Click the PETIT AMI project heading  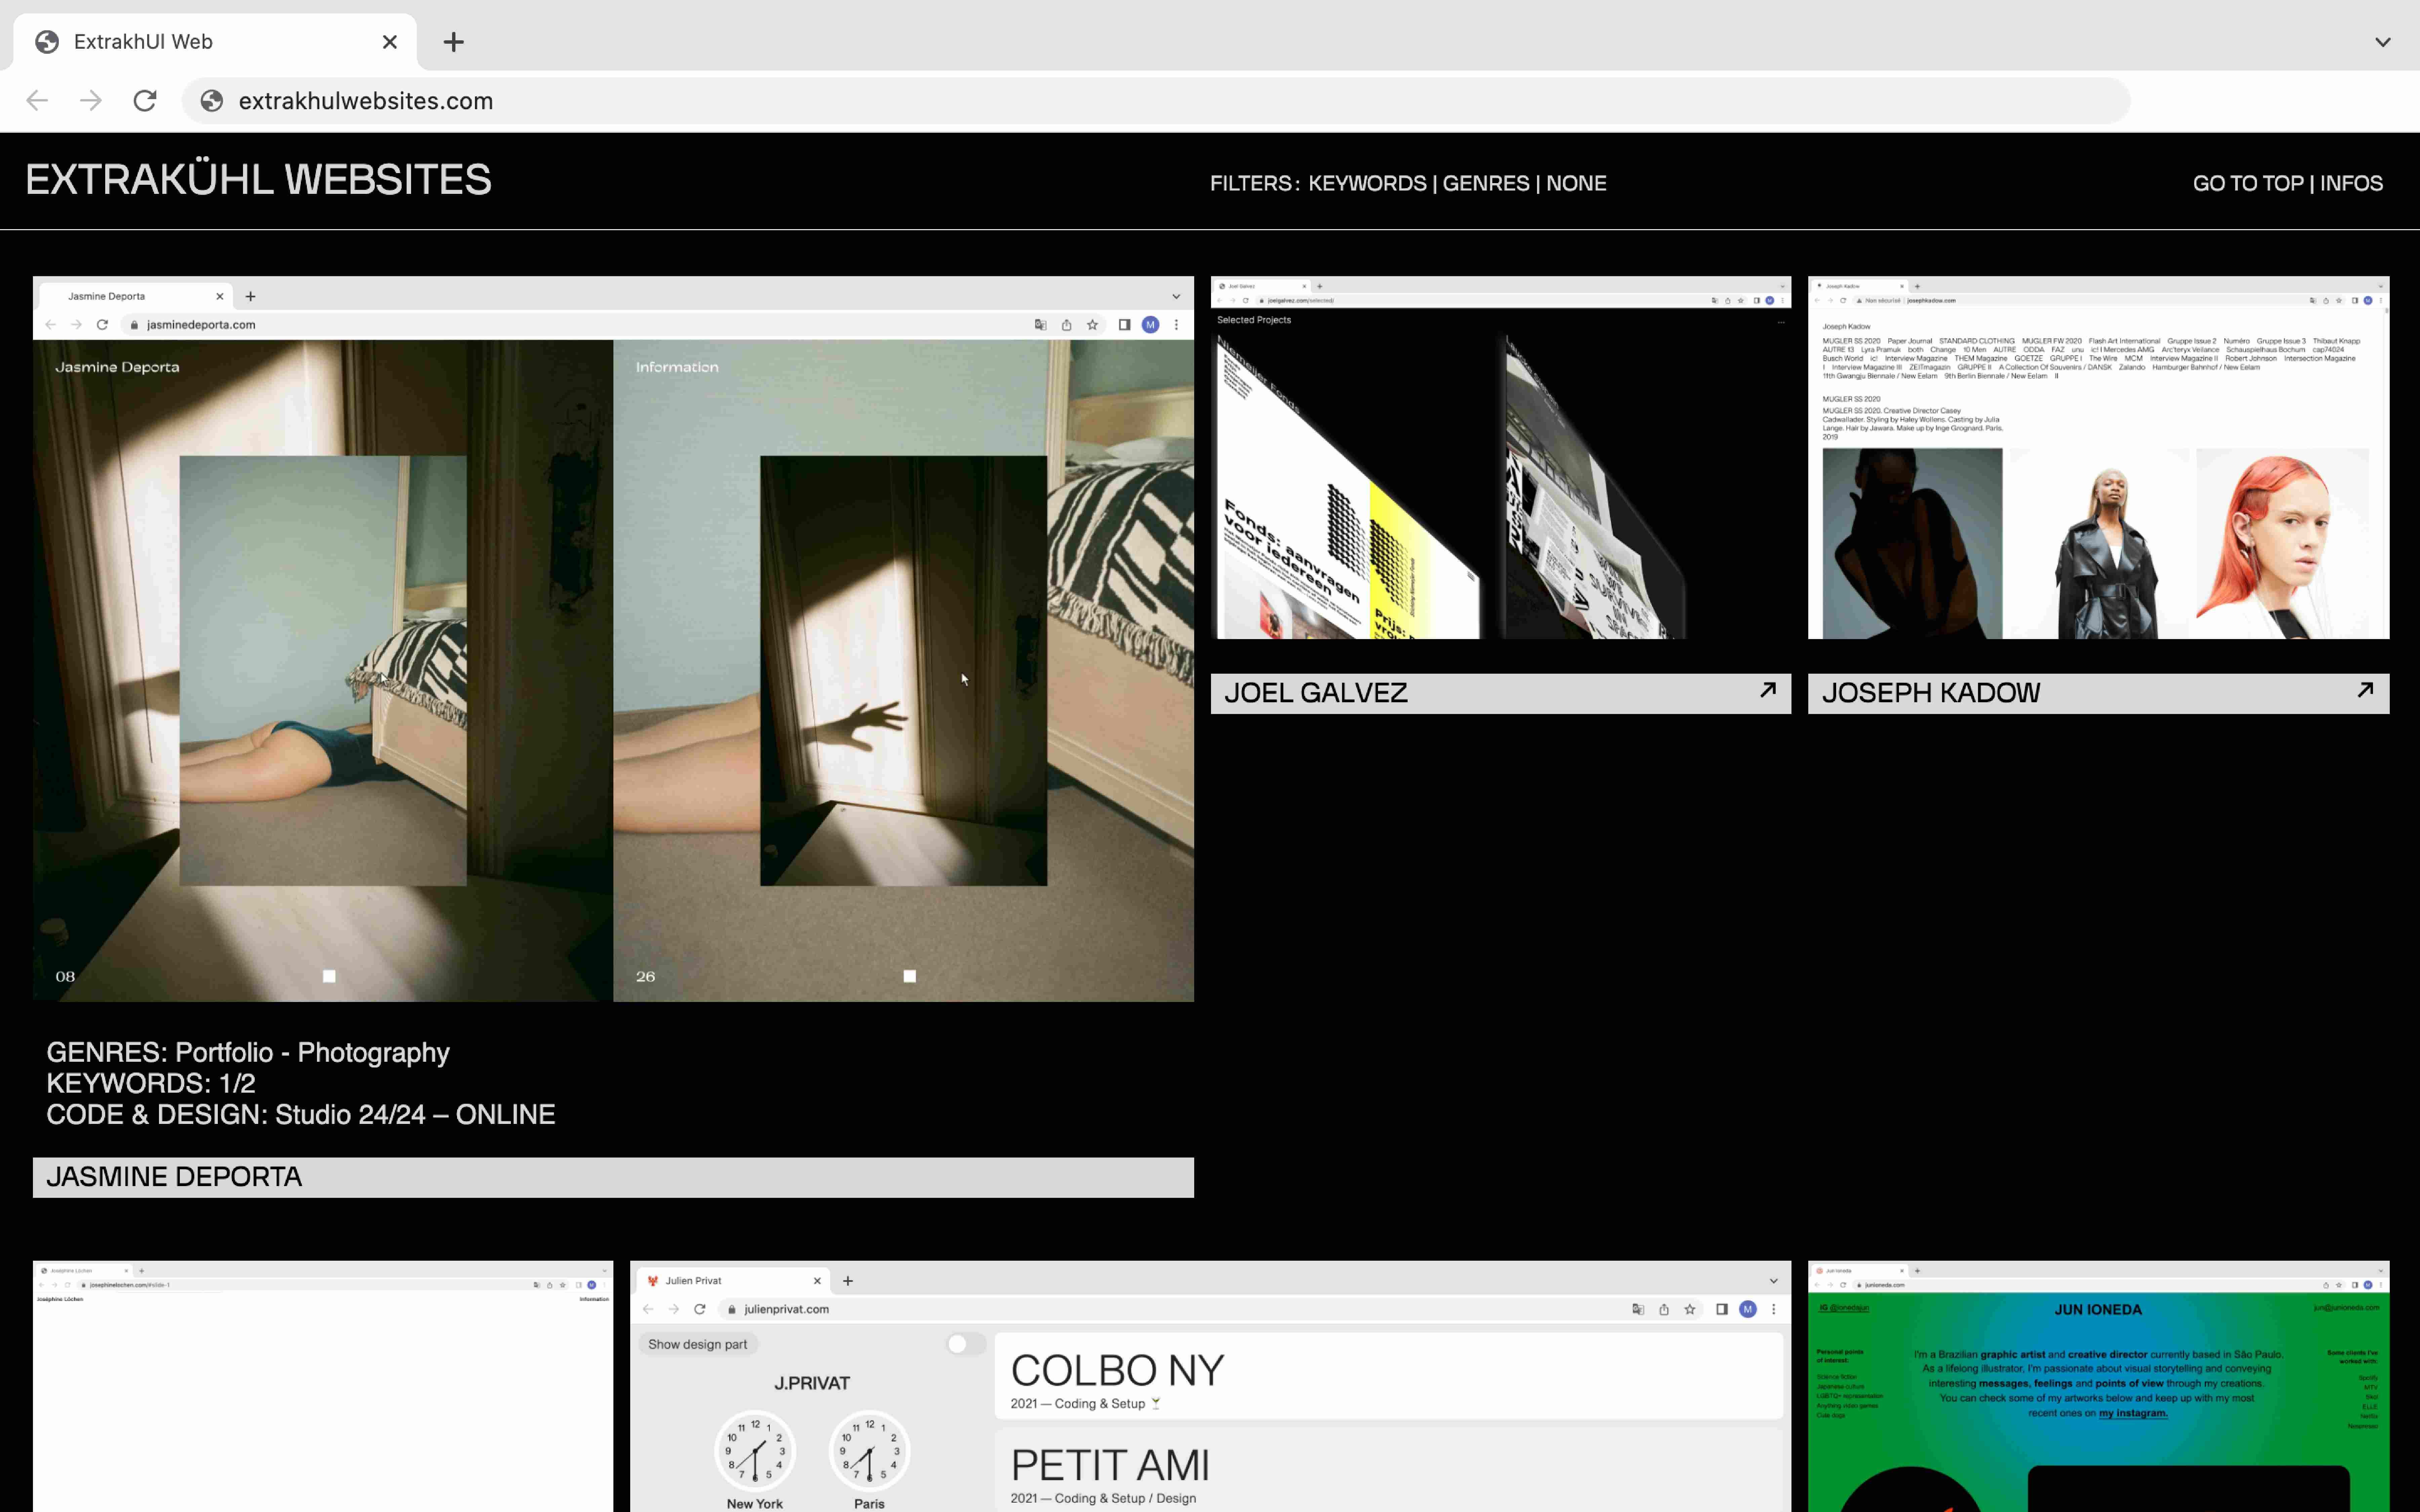[x=1110, y=1466]
